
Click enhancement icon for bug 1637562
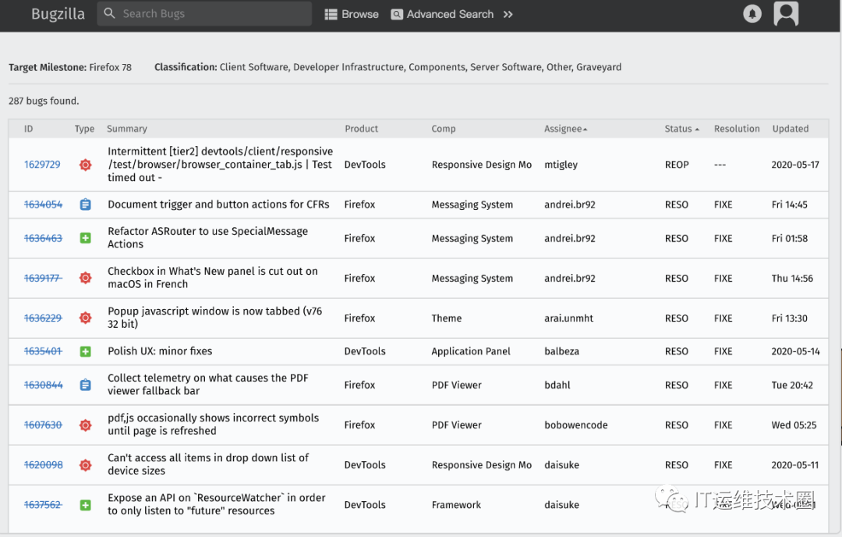click(x=86, y=505)
